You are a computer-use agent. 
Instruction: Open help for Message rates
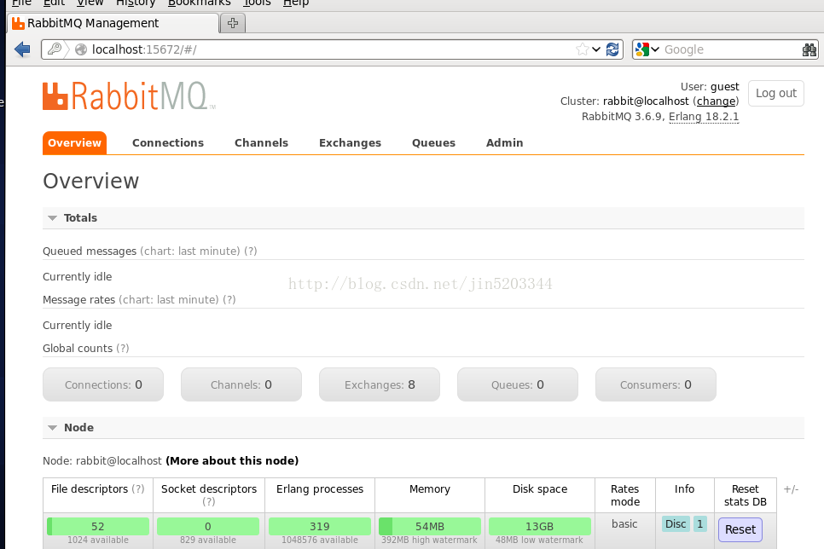point(229,299)
